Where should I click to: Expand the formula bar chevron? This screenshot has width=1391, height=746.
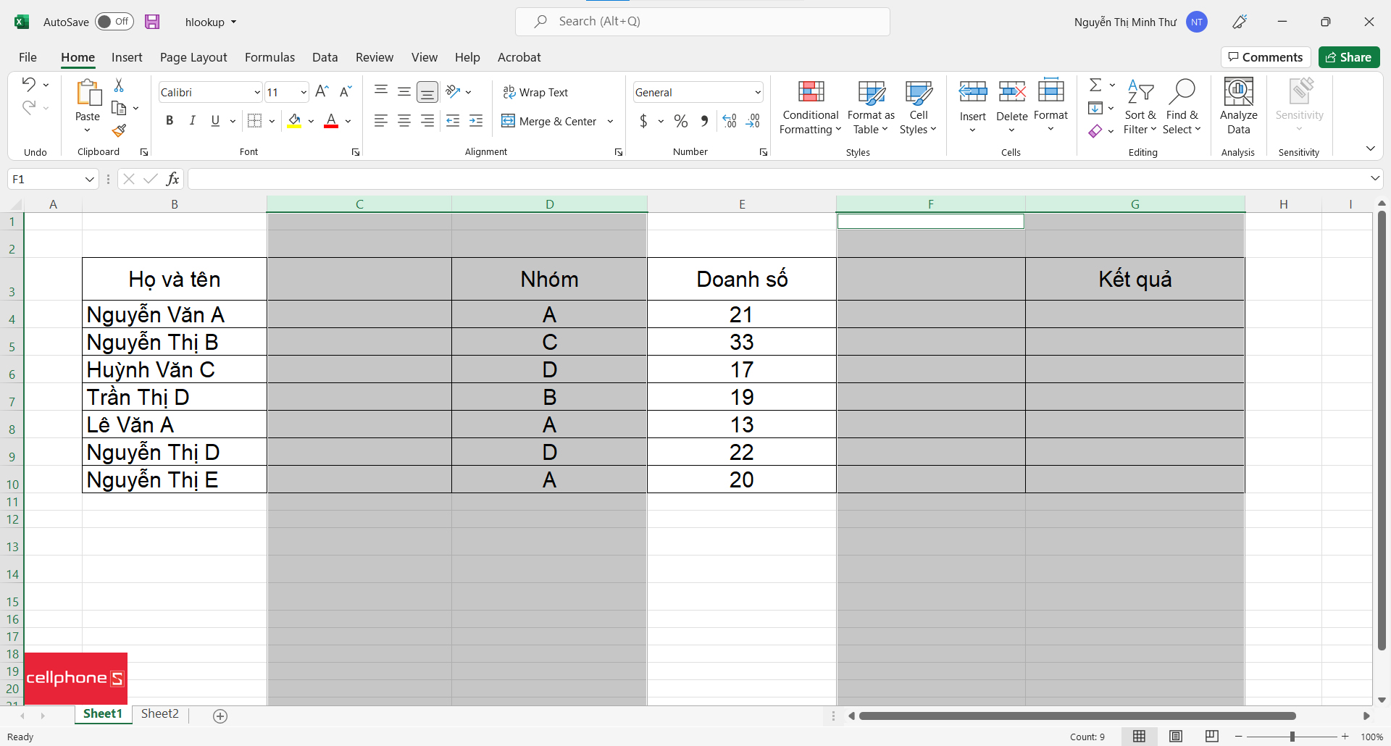[x=1375, y=178]
